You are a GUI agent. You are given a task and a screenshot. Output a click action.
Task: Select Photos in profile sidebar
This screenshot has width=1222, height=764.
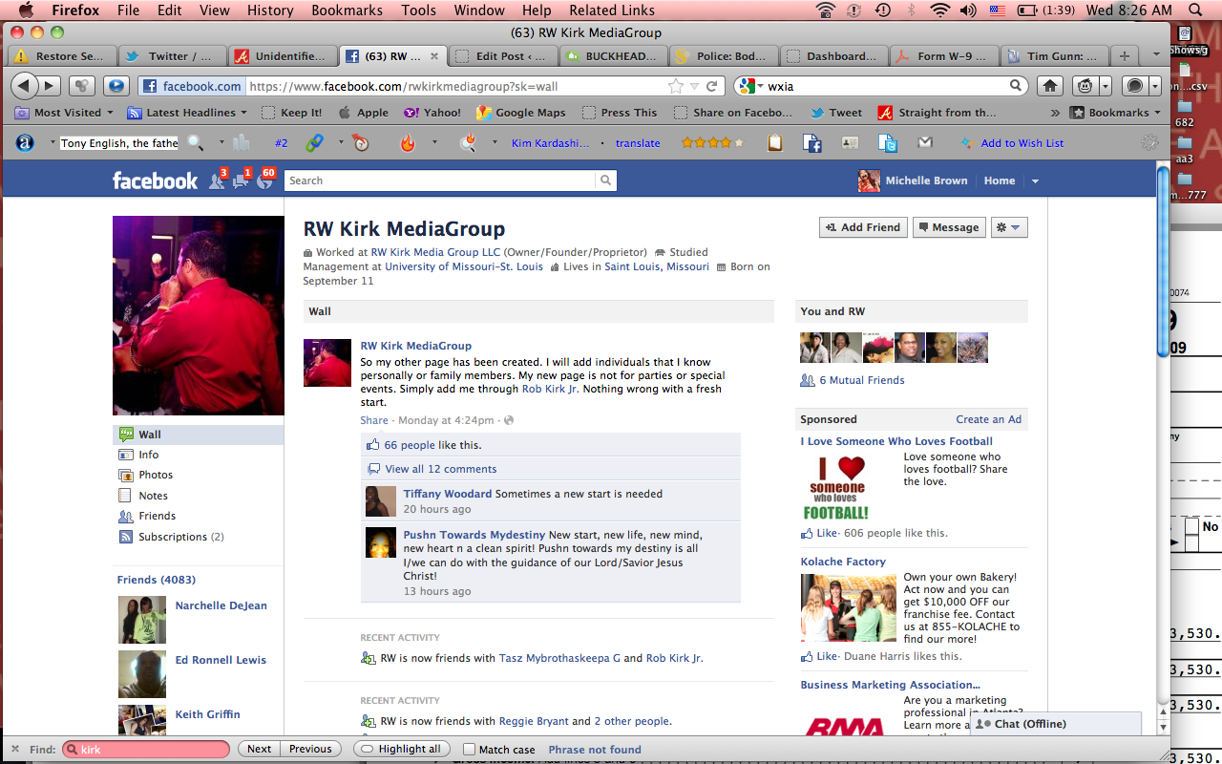(156, 475)
